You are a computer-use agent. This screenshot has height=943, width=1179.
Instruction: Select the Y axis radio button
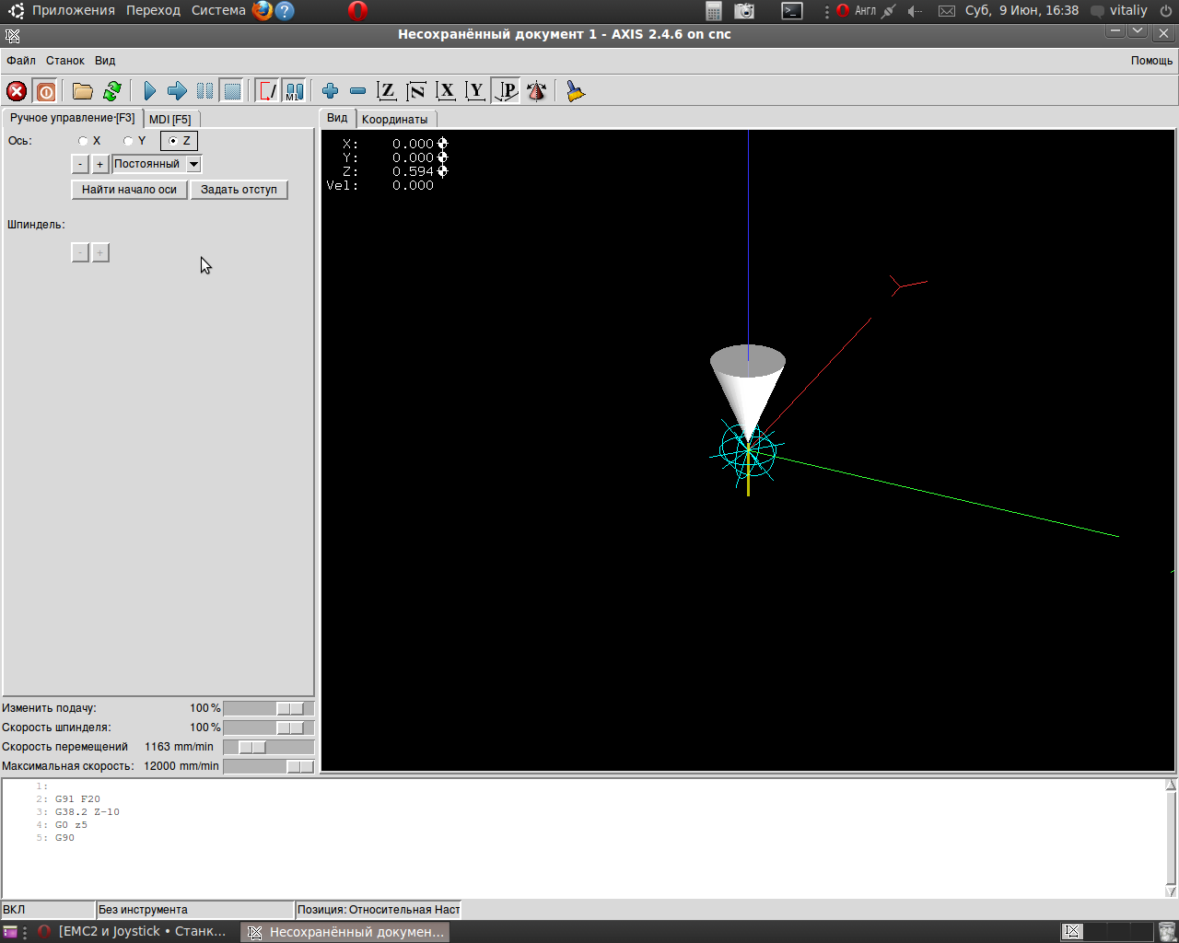click(129, 141)
